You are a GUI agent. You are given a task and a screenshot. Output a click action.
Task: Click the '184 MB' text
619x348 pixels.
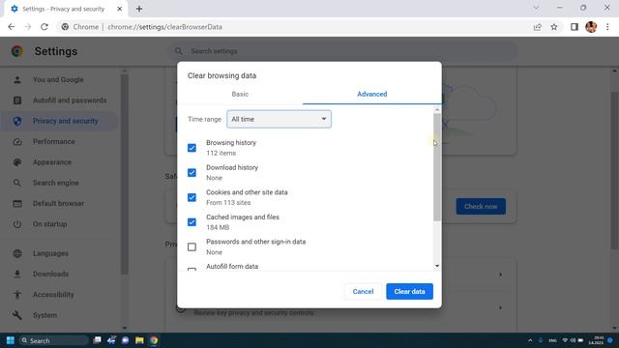click(x=218, y=228)
